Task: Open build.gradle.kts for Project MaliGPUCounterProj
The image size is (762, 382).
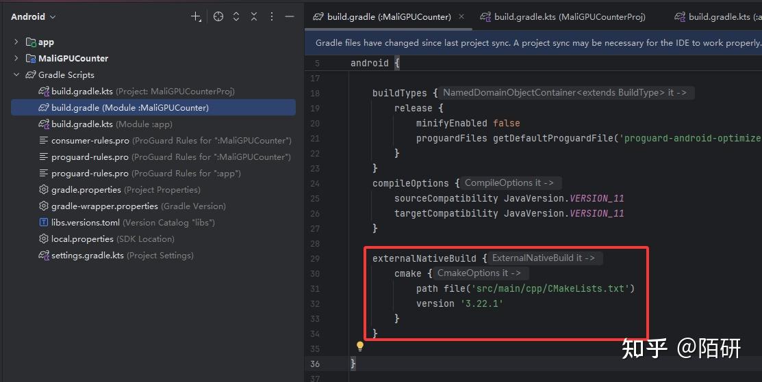Action: coord(136,91)
